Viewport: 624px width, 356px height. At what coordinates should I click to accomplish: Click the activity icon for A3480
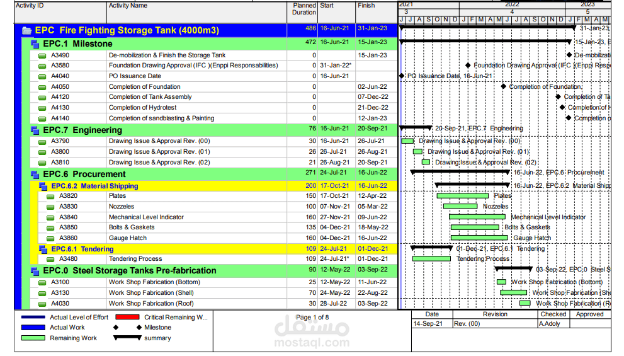click(50, 260)
